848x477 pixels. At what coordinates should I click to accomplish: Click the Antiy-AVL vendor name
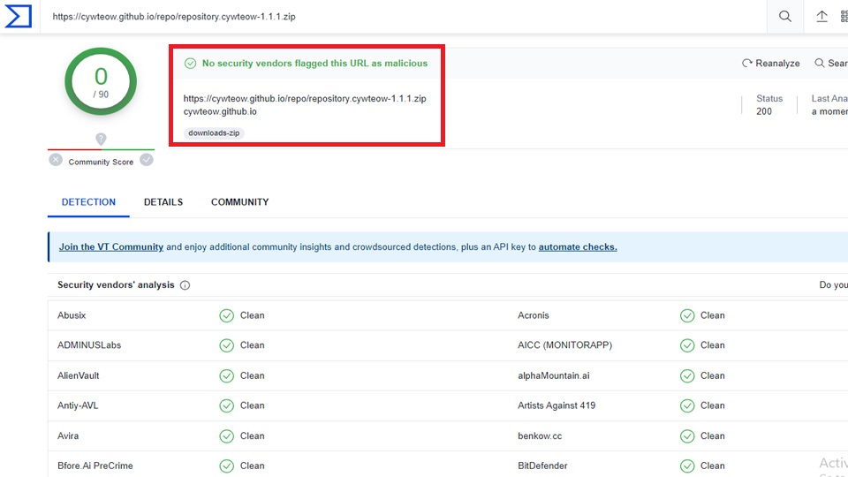[x=78, y=405]
